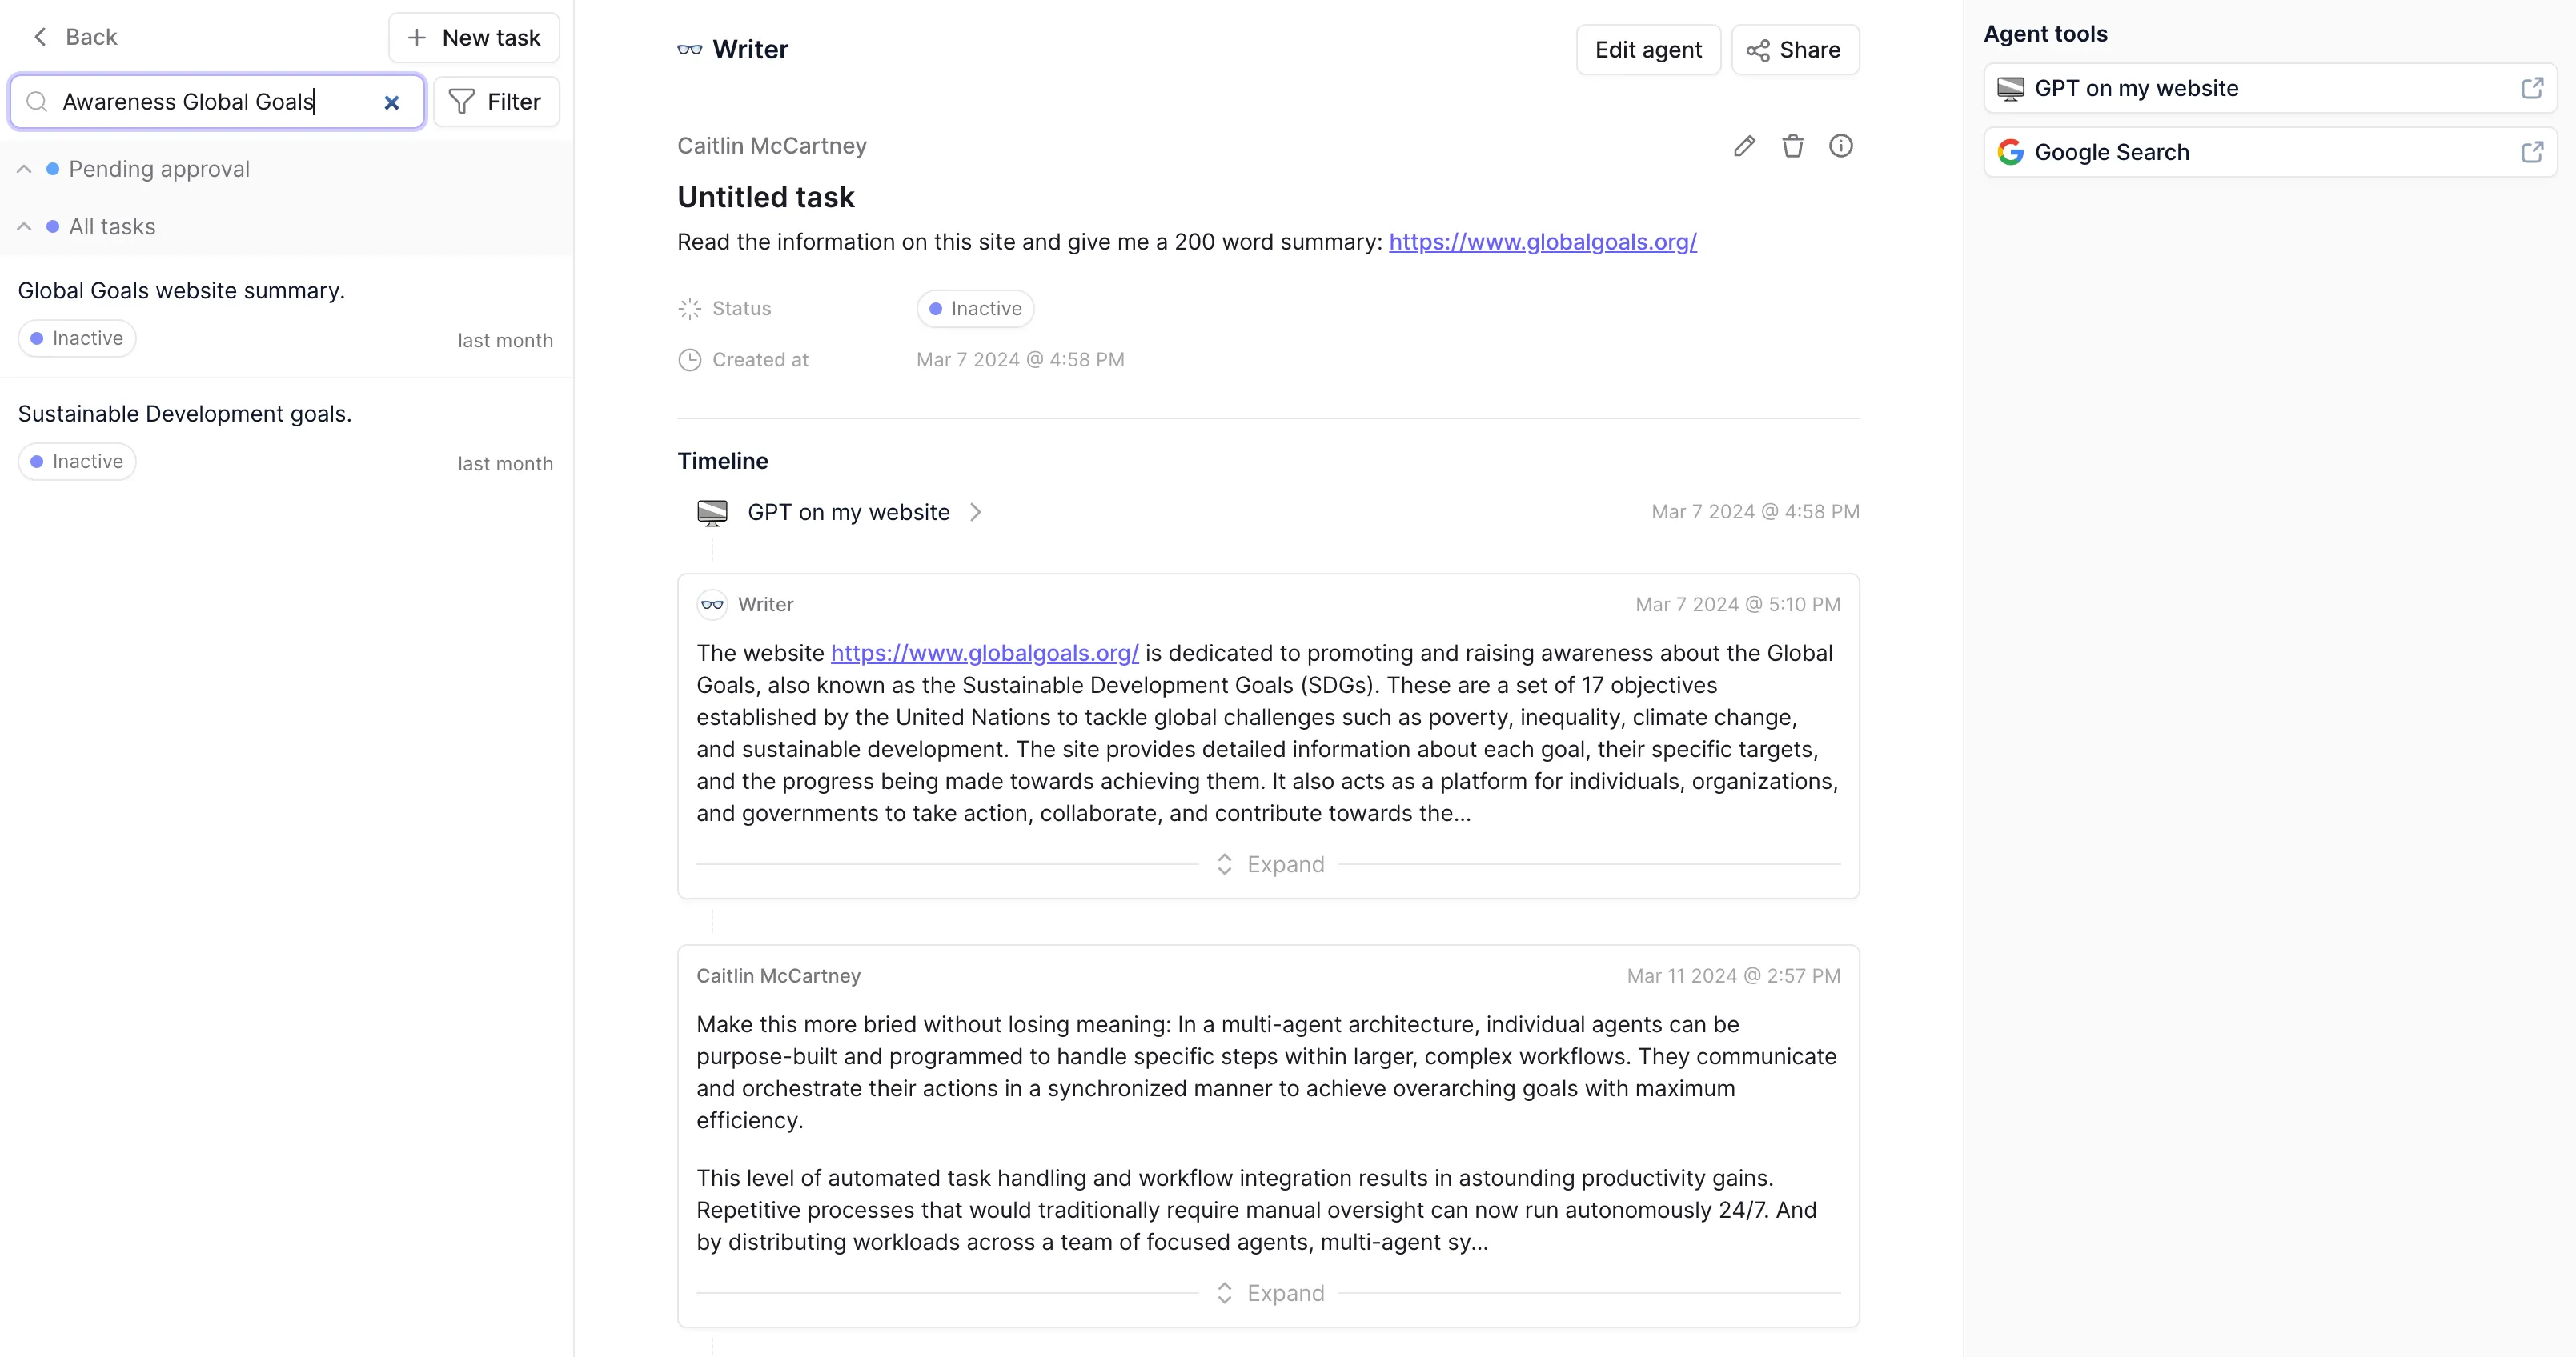This screenshot has height=1357, width=2576.
Task: Share the Writer agent
Action: pyautogui.click(x=1794, y=50)
